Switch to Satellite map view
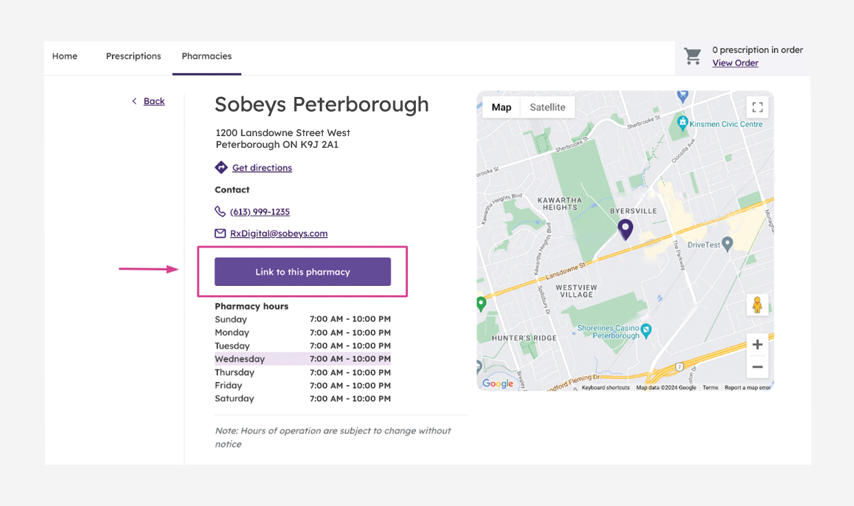 tap(547, 107)
